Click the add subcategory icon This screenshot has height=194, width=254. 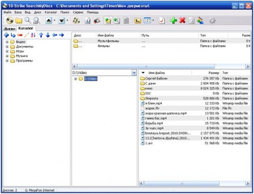click(13, 35)
